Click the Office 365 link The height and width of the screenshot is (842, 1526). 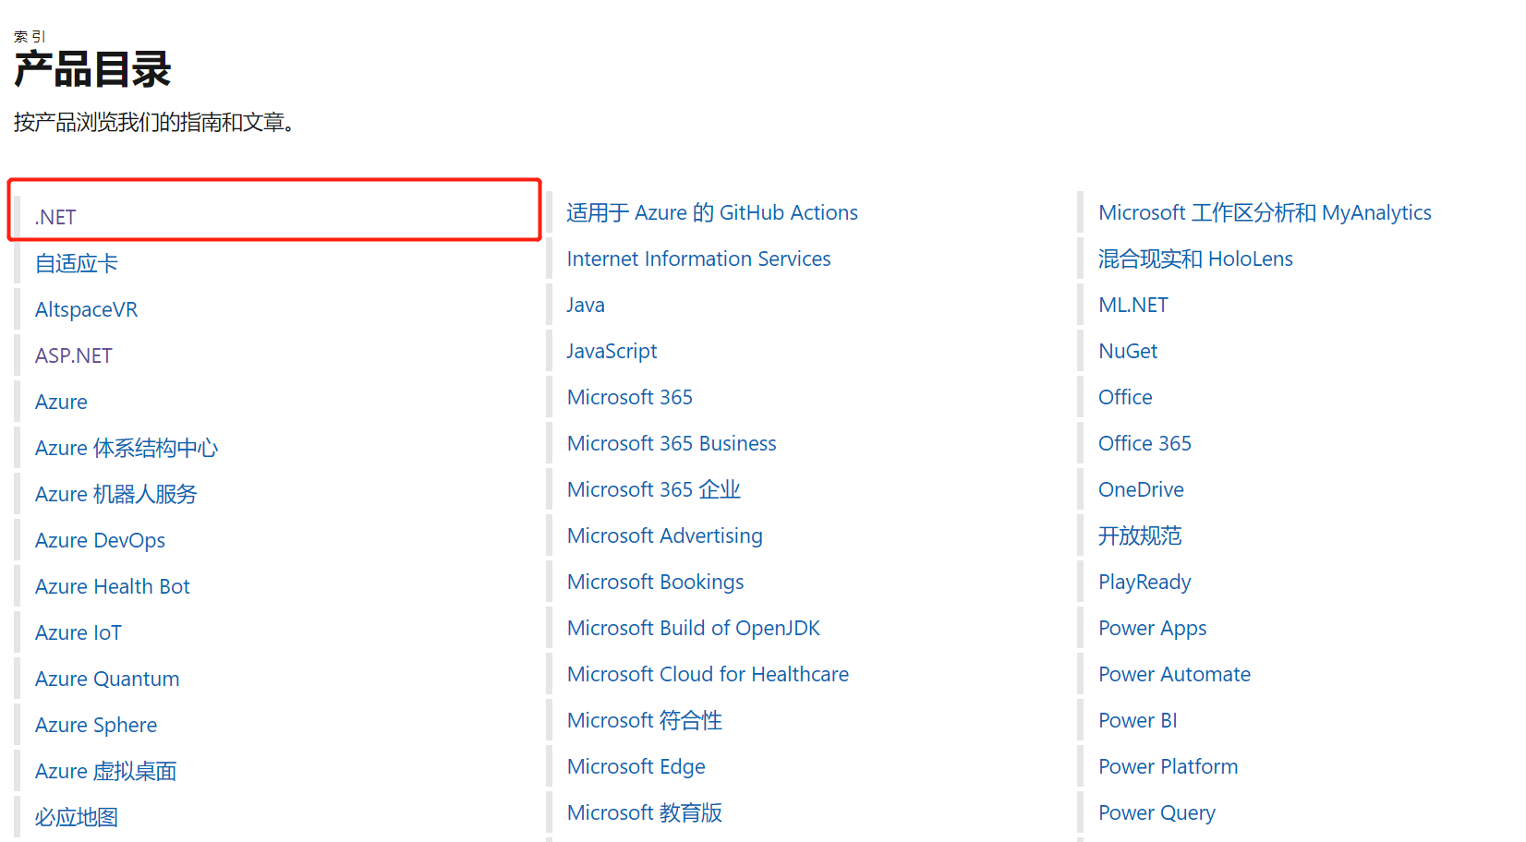[1144, 443]
